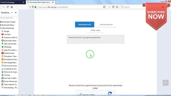171x96 pixels.
Task: Open the Amazon.in bookmark
Action: 10,38
